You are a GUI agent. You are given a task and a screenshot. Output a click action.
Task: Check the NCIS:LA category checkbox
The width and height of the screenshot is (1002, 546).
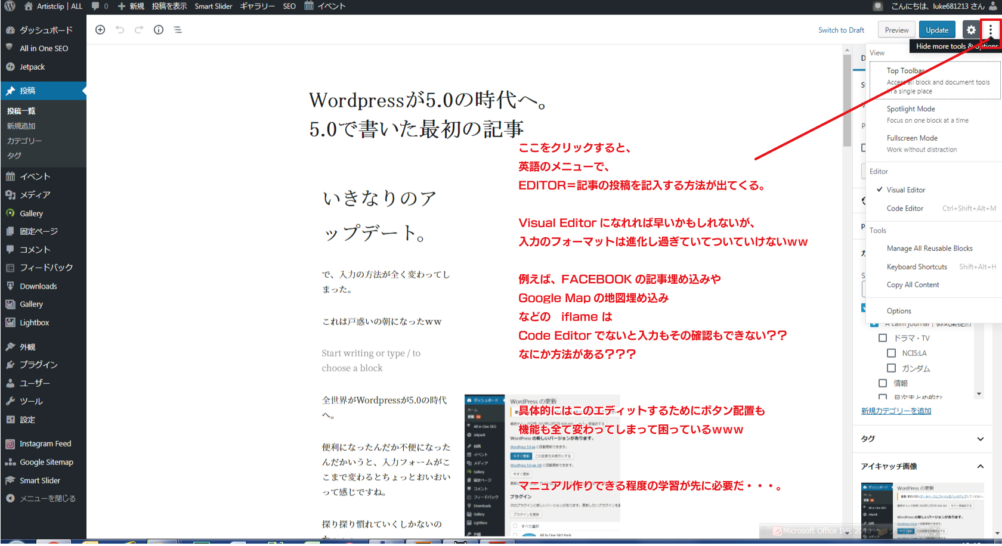[891, 353]
